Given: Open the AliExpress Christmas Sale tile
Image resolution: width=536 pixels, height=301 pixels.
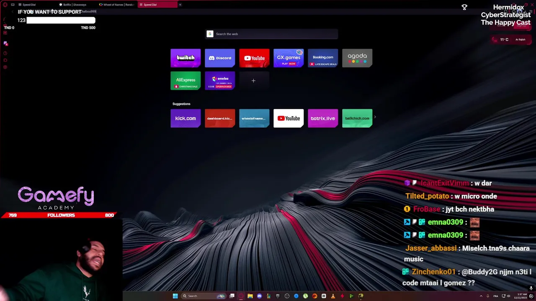Looking at the screenshot, I should 186,81.
